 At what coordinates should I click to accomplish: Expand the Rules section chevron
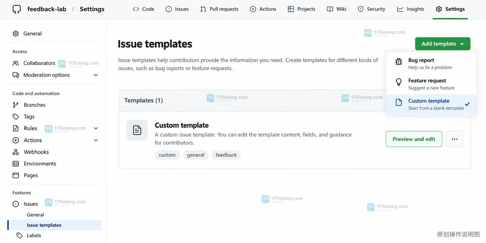96,128
